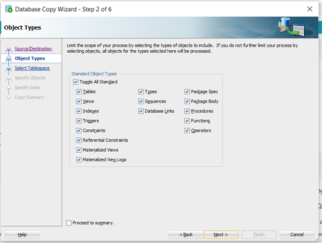Uncheck the Tables checkbox
This screenshot has height=243, width=322.
[79, 92]
